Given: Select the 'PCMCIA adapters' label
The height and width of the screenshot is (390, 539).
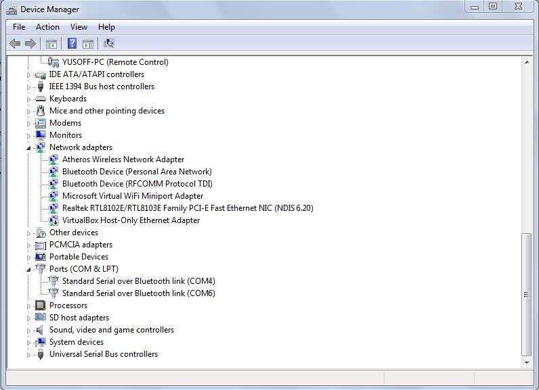Looking at the screenshot, I should pyautogui.click(x=81, y=245).
